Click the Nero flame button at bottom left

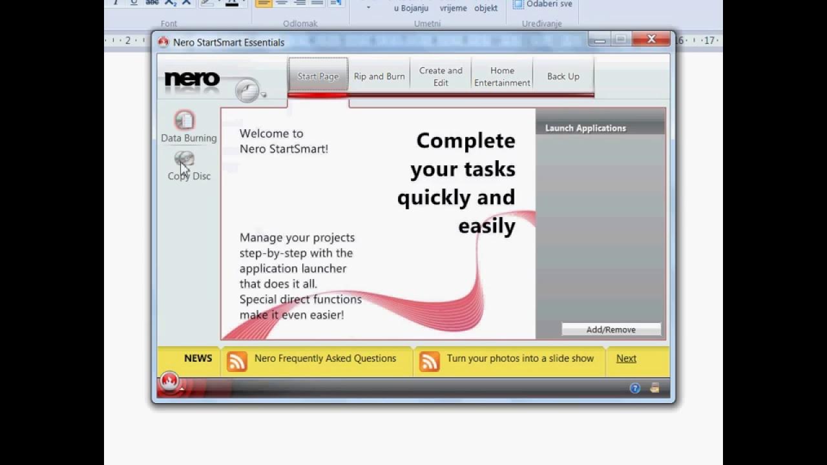pos(169,382)
